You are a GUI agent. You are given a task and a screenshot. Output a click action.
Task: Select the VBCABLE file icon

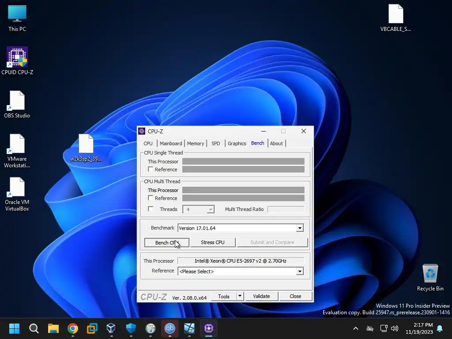[395, 18]
